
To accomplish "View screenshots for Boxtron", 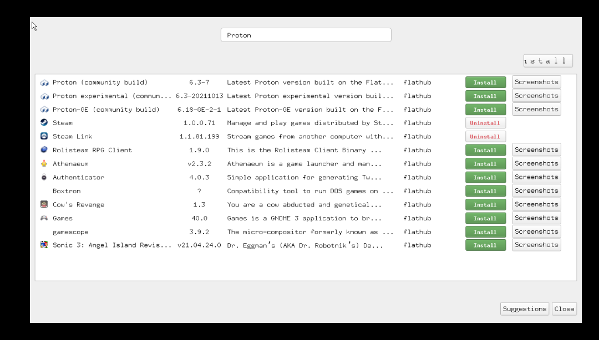I will click(536, 190).
